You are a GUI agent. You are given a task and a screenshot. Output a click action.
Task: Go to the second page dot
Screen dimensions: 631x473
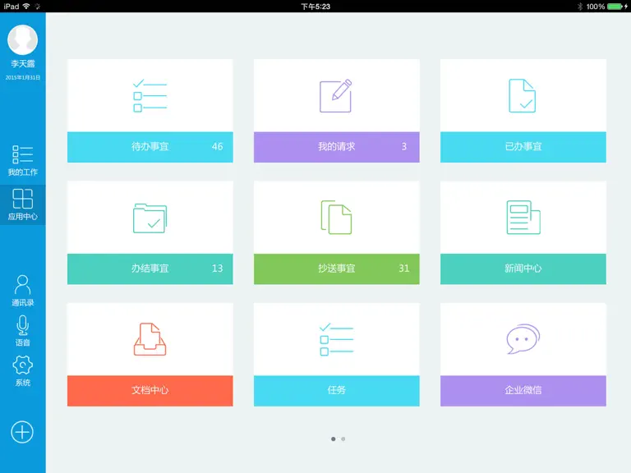pyautogui.click(x=343, y=439)
